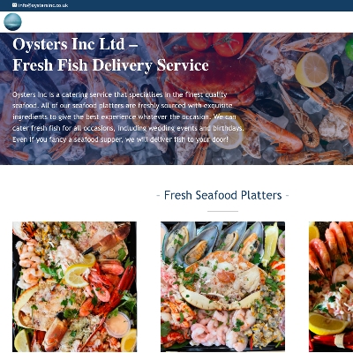Screen dimensions: 353x353
Task: Open the info@oystersinc.co.uk email link
Action: (43, 5)
